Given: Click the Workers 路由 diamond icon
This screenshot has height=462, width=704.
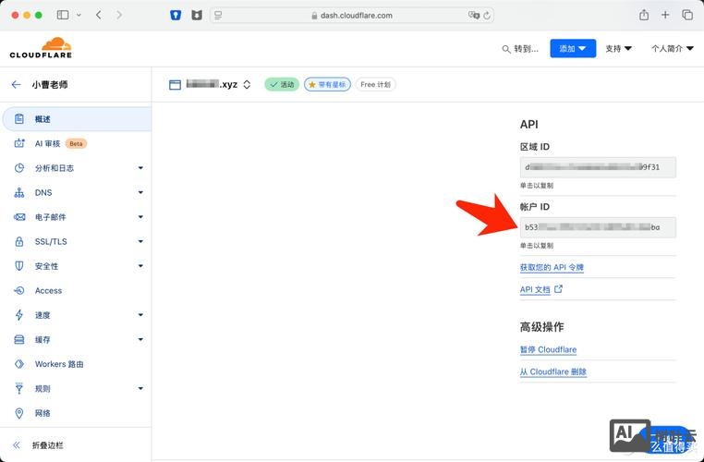Looking at the screenshot, I should (x=18, y=364).
